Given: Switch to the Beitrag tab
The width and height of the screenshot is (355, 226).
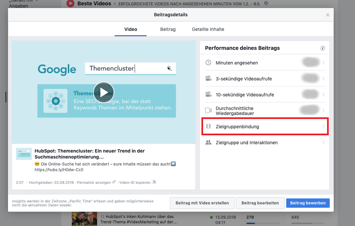Looking at the screenshot, I should point(168,29).
